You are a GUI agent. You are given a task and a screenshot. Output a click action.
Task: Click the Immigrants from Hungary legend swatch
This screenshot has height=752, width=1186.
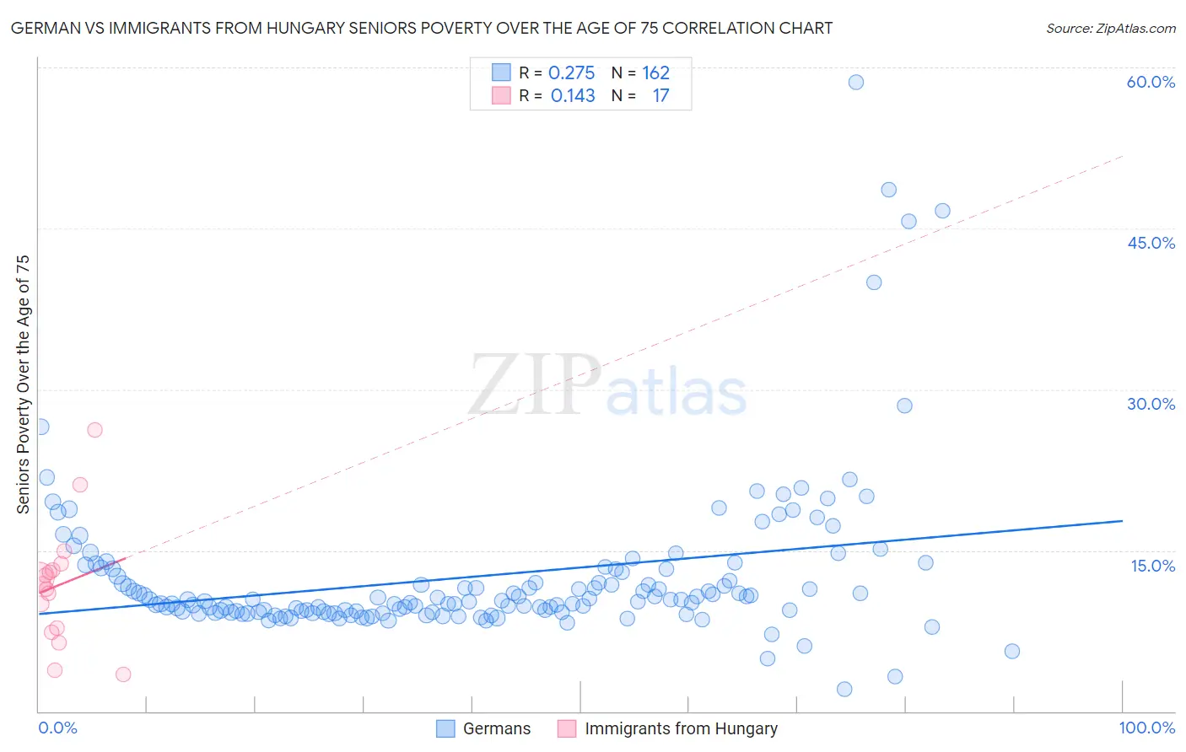(x=567, y=728)
